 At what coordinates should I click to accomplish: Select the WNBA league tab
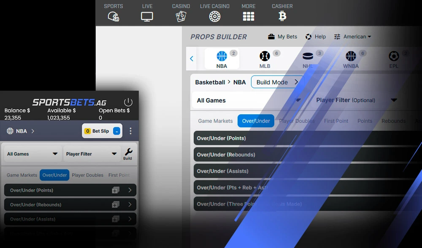point(351,59)
